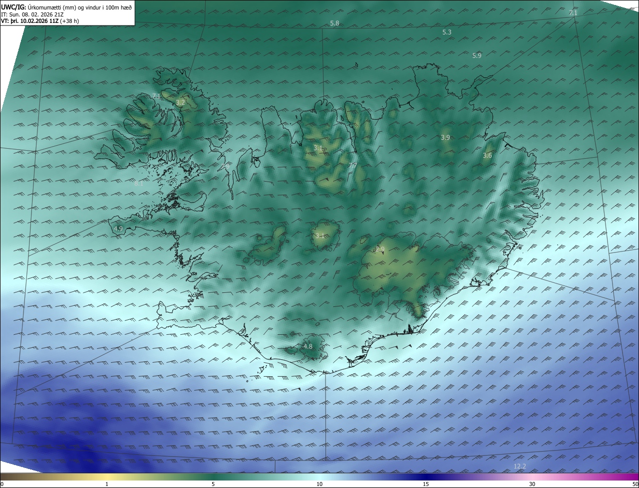Click the pink colorbar segment above tick 30
The image size is (639, 488).
pyautogui.click(x=532, y=477)
